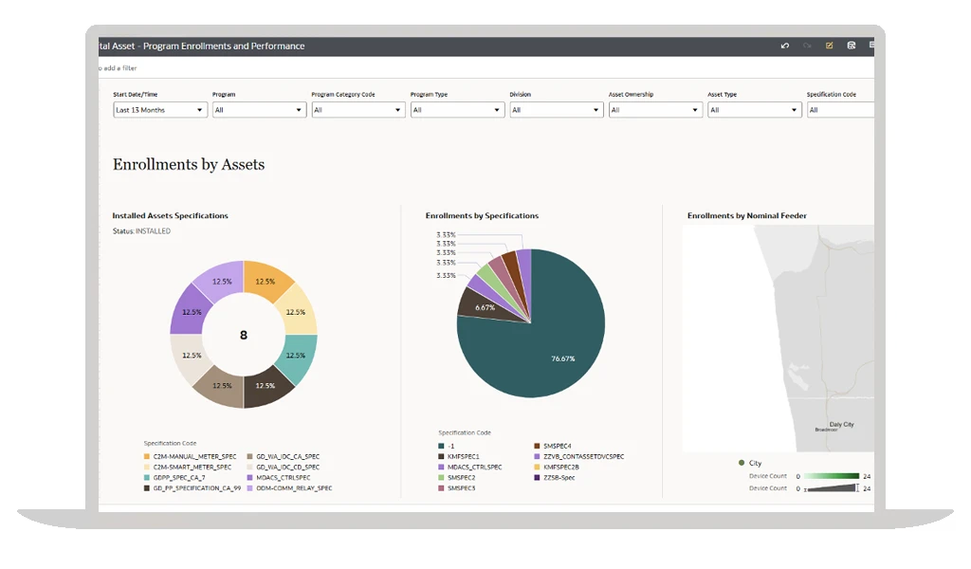Select the yellow Edit dashboard pencil icon
The image size is (971, 569).
tap(828, 45)
